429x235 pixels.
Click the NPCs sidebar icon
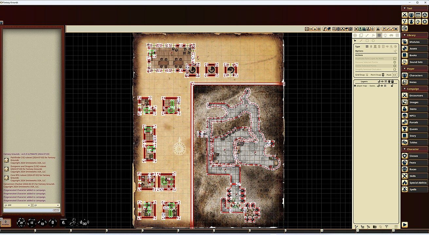404,116
